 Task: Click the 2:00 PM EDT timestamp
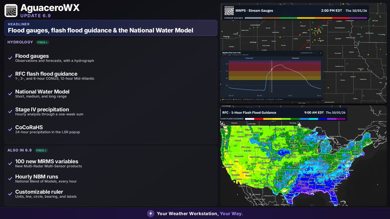(x=331, y=11)
